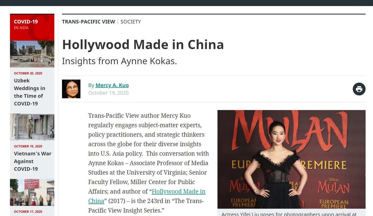Image resolution: width=373 pixels, height=216 pixels.
Task: Click the Mulan European premiere photo
Action: coord(291,159)
